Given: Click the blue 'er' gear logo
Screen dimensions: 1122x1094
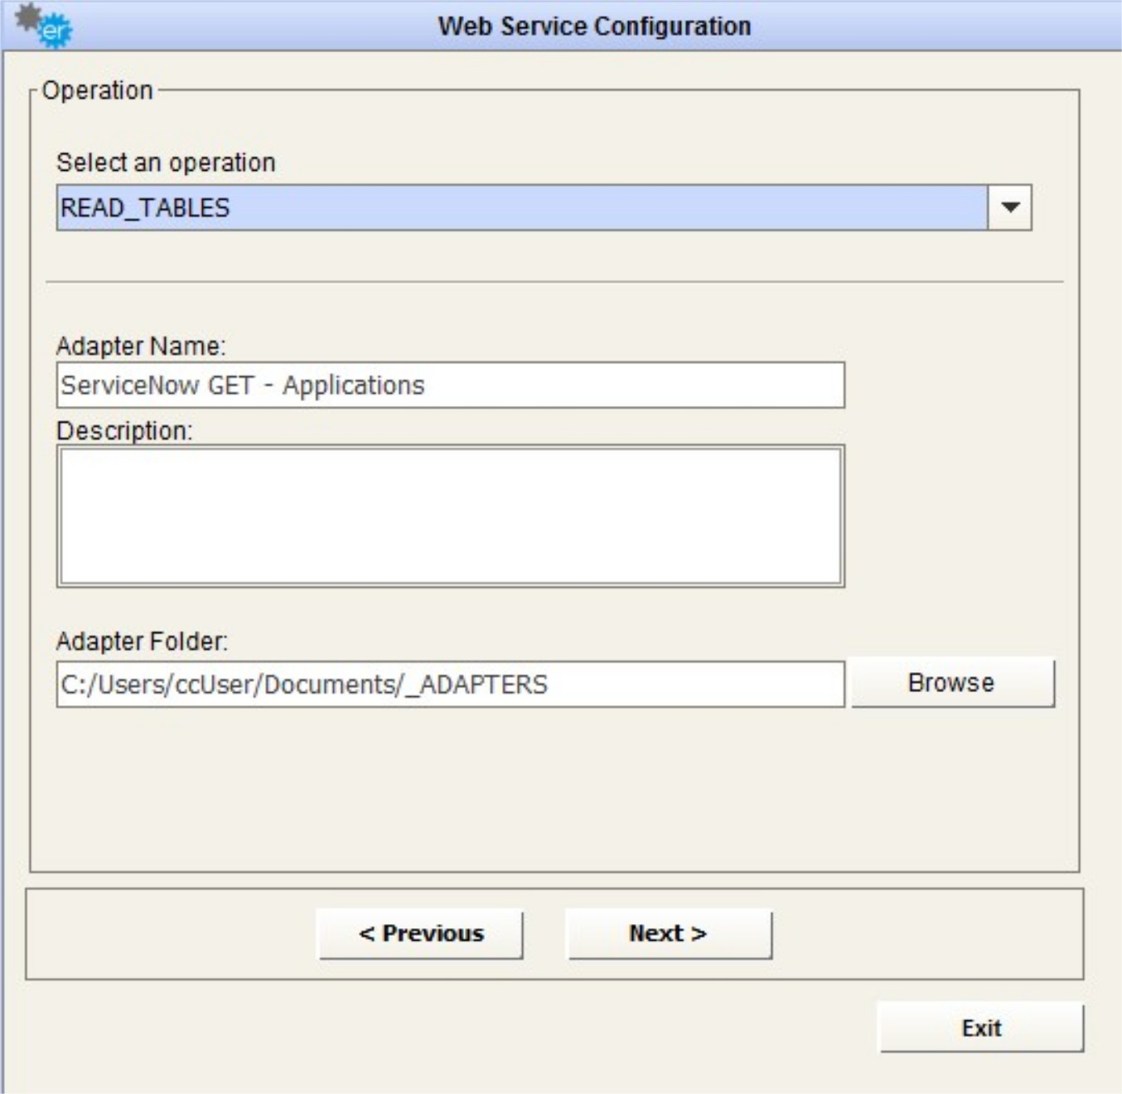Looking at the screenshot, I should pos(55,31).
